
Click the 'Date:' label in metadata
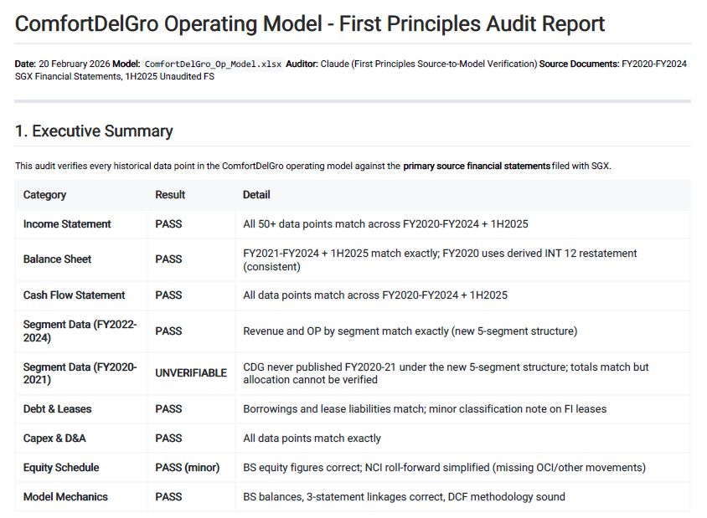coord(26,64)
